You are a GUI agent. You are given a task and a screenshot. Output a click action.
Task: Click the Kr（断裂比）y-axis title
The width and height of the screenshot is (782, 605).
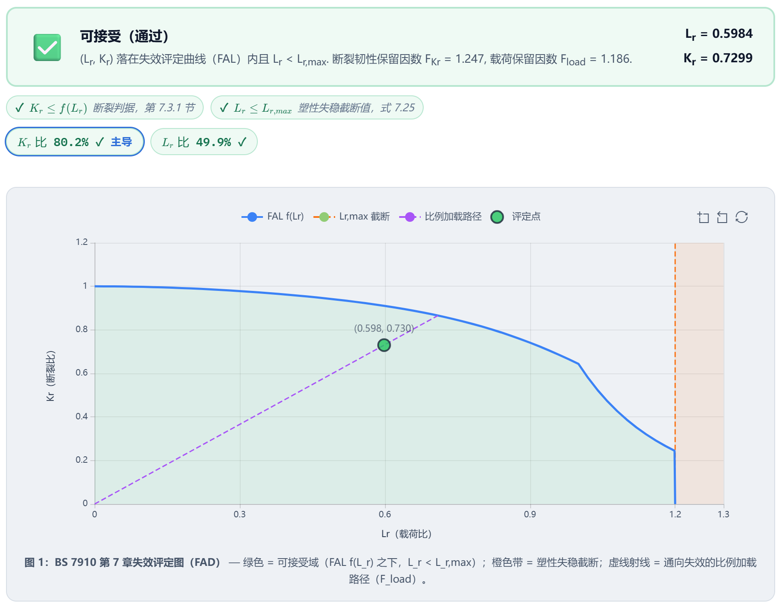point(51,376)
